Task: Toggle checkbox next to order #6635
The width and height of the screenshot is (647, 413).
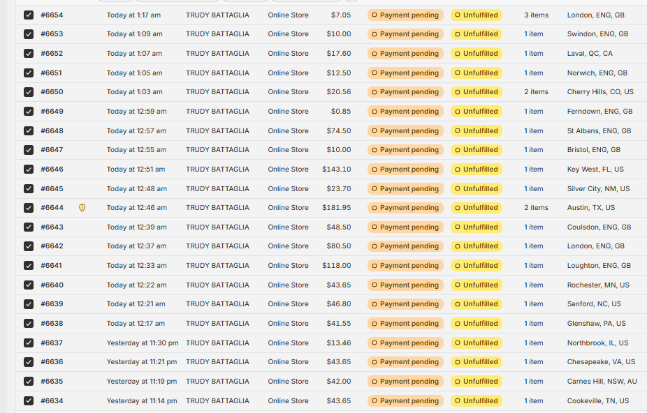Action: tap(29, 382)
